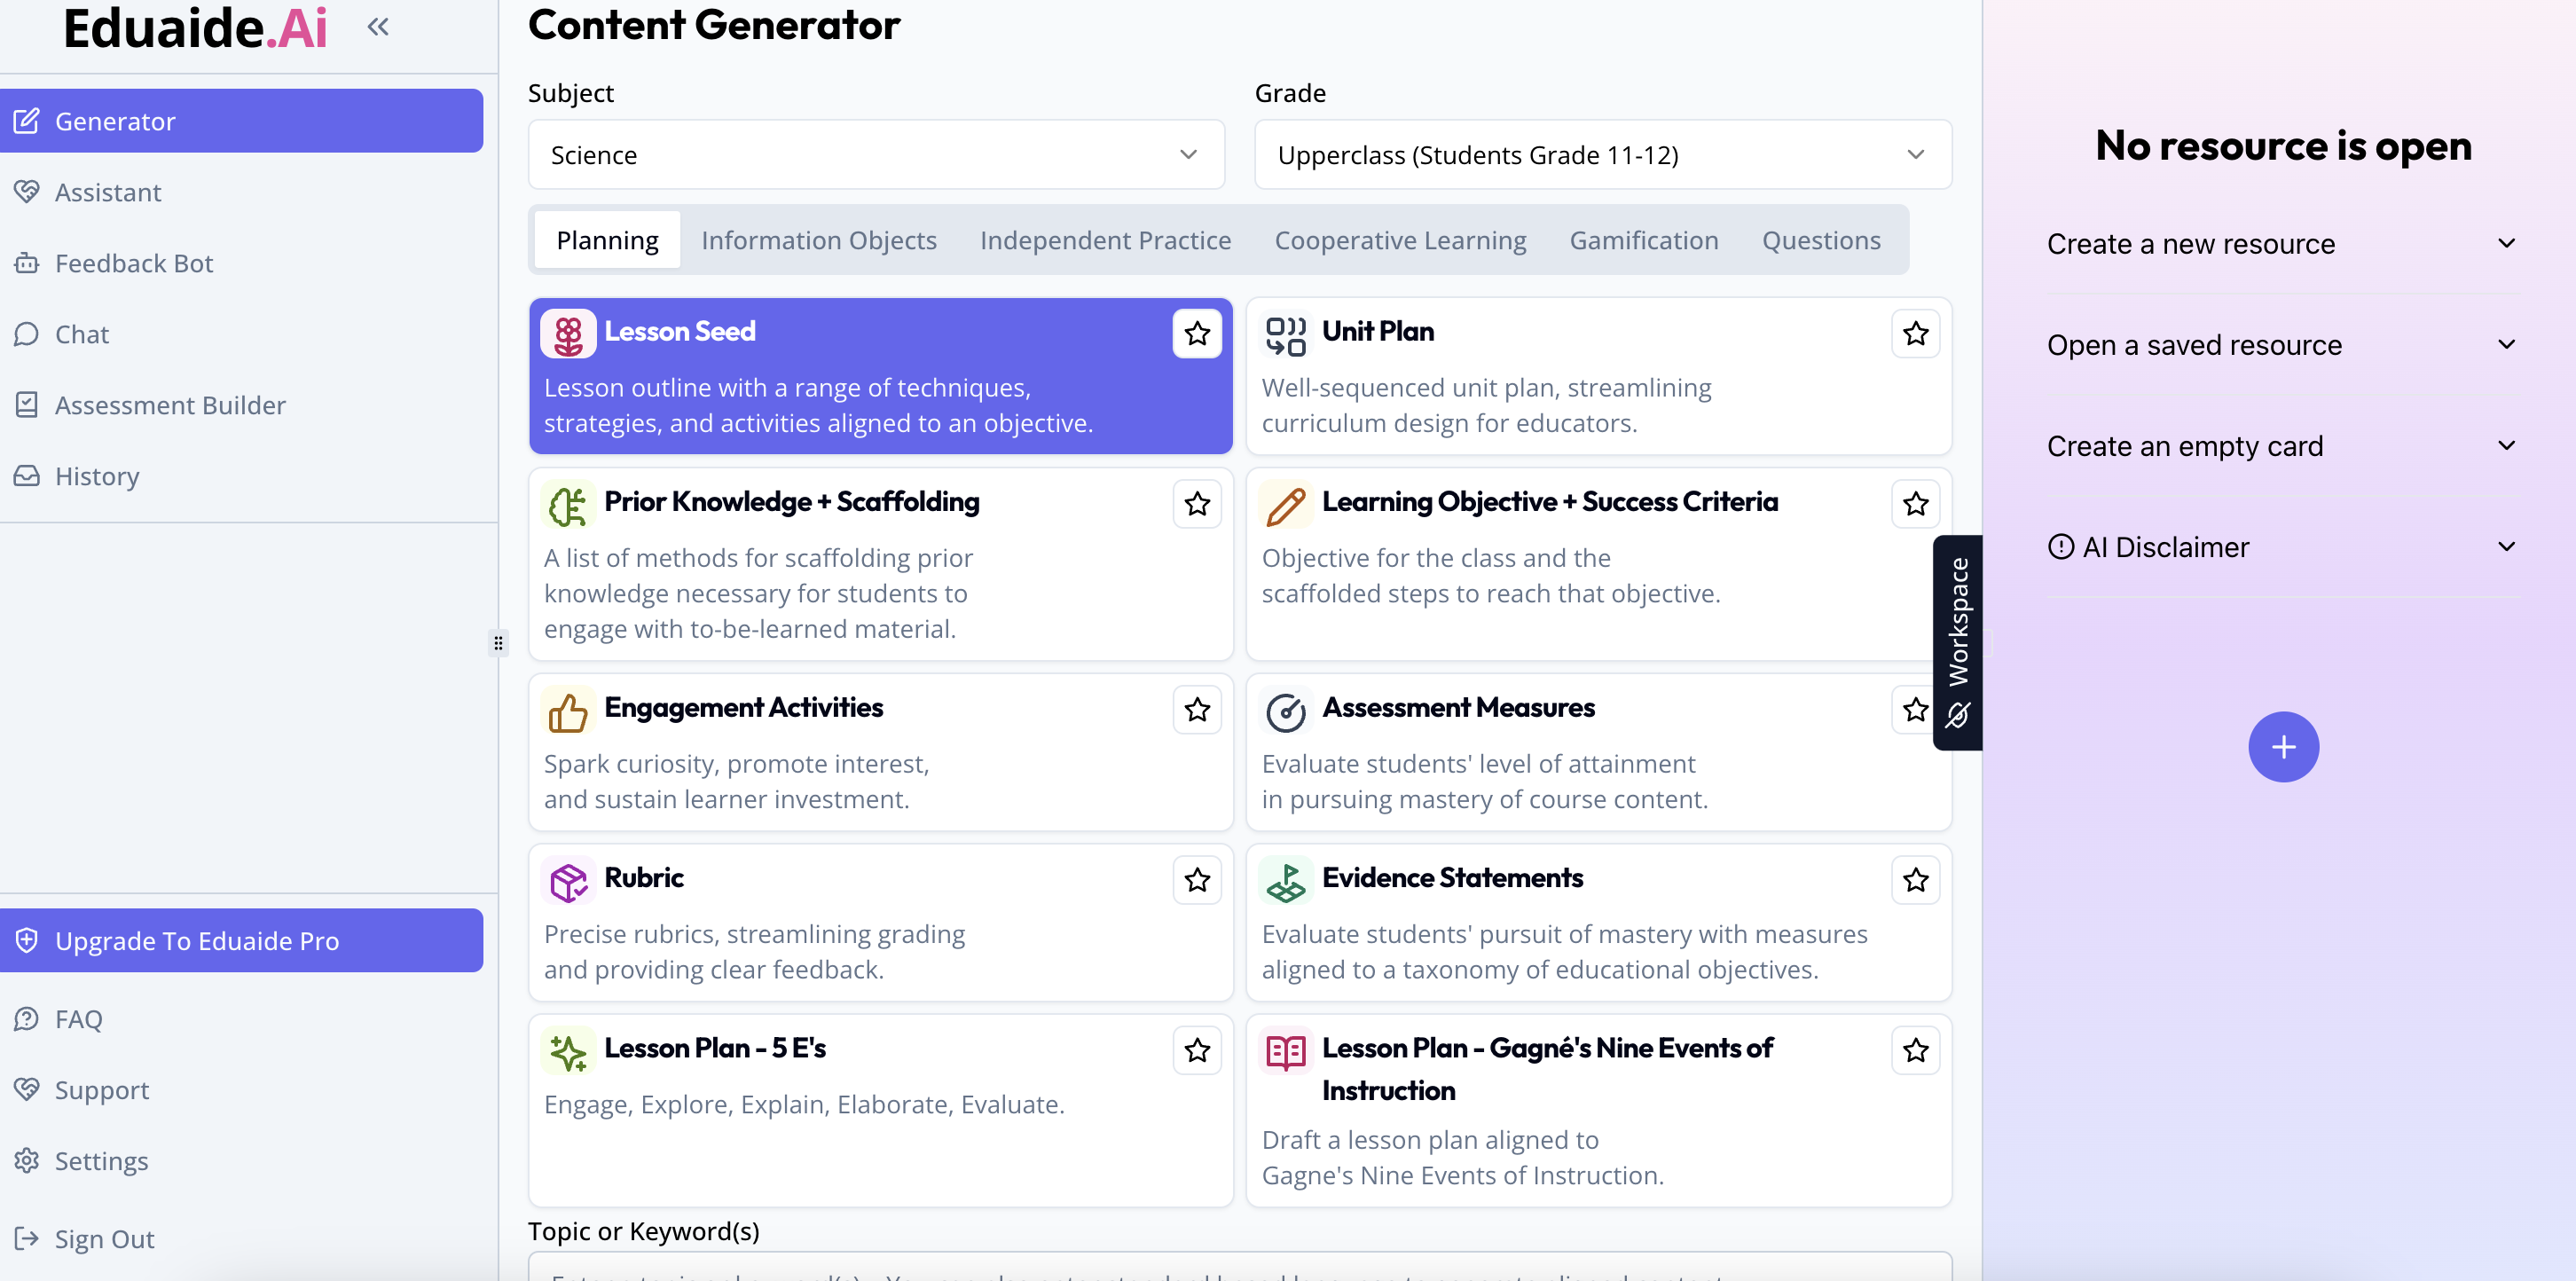Click the Unit Plan icon
Image resolution: width=2576 pixels, height=1281 pixels.
(1285, 335)
